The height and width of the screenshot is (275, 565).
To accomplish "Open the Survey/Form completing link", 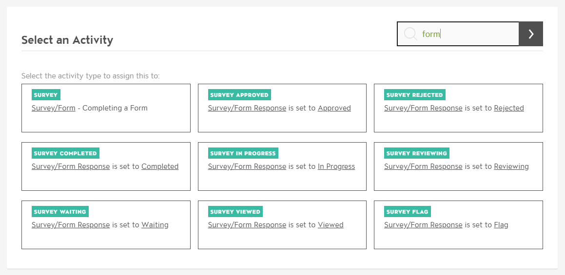I will (x=54, y=108).
